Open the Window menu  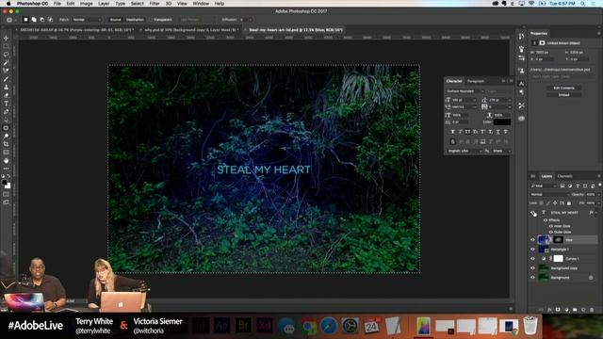[201, 4]
